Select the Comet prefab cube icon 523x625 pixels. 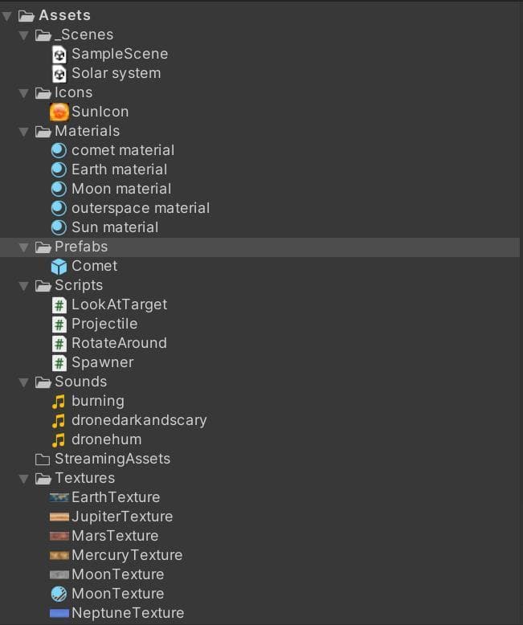point(59,266)
